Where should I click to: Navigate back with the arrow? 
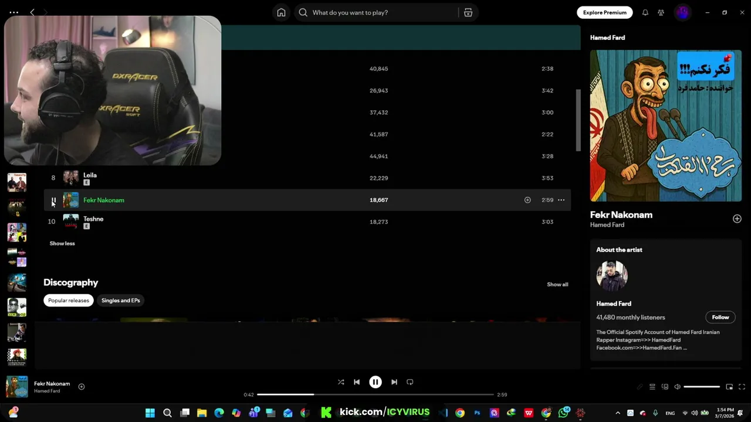click(x=32, y=12)
